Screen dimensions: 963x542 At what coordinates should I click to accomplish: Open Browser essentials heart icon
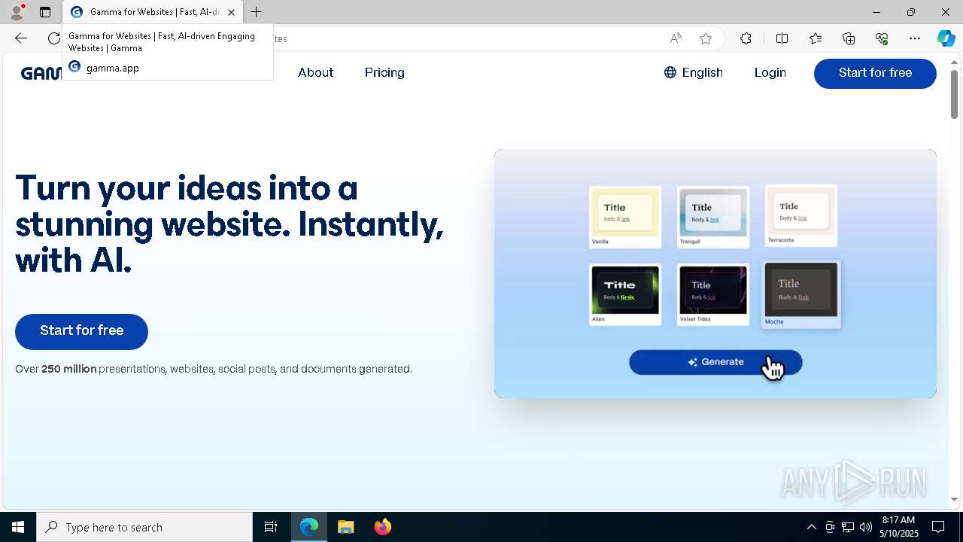pos(882,38)
